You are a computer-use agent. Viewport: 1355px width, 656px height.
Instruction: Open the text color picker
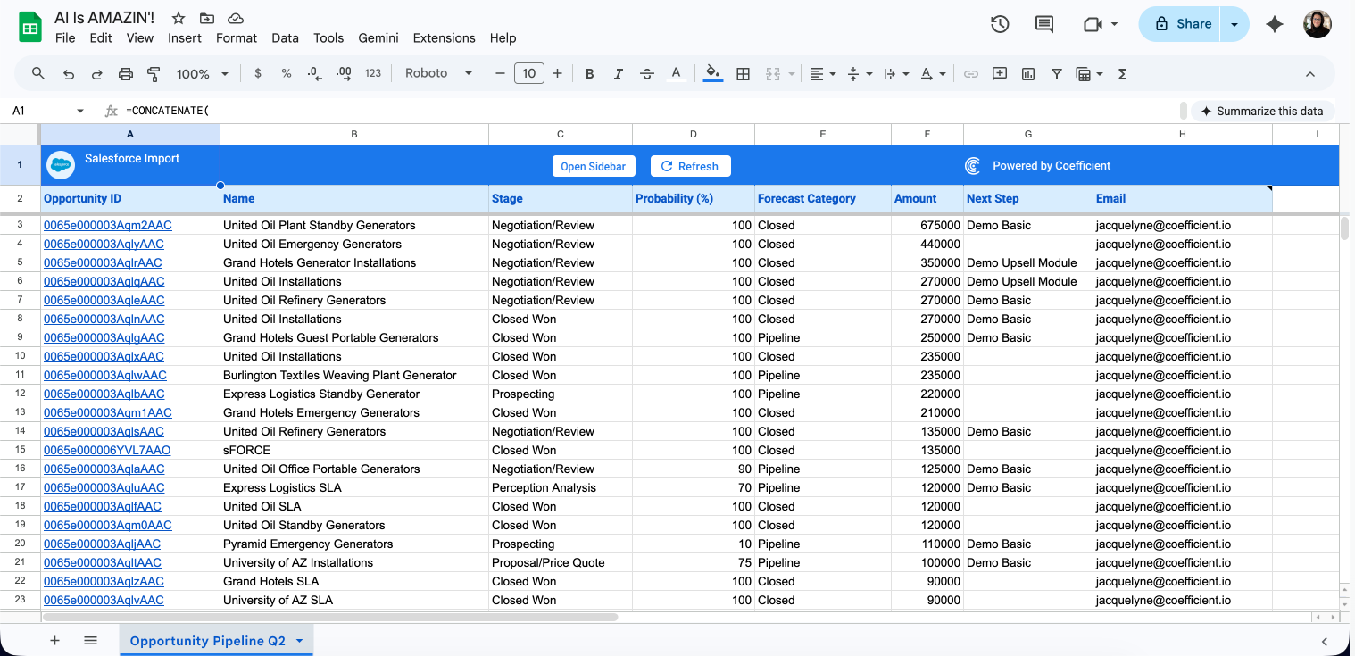click(x=677, y=73)
